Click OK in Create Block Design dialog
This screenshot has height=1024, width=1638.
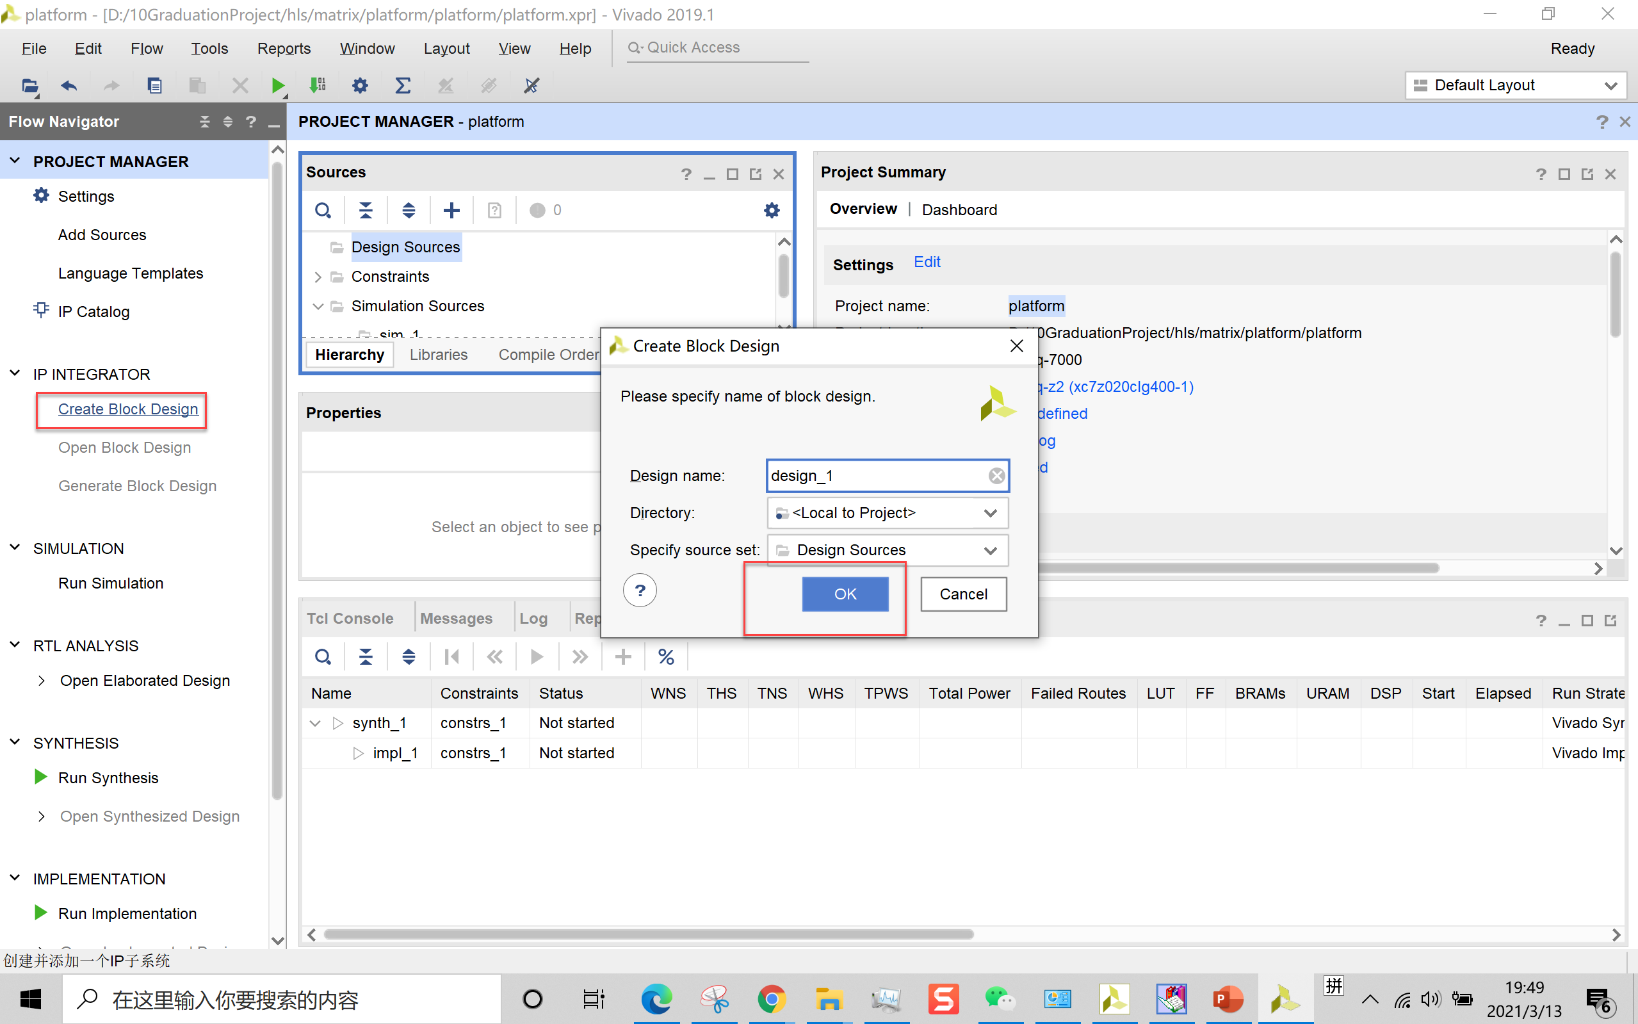coord(845,594)
